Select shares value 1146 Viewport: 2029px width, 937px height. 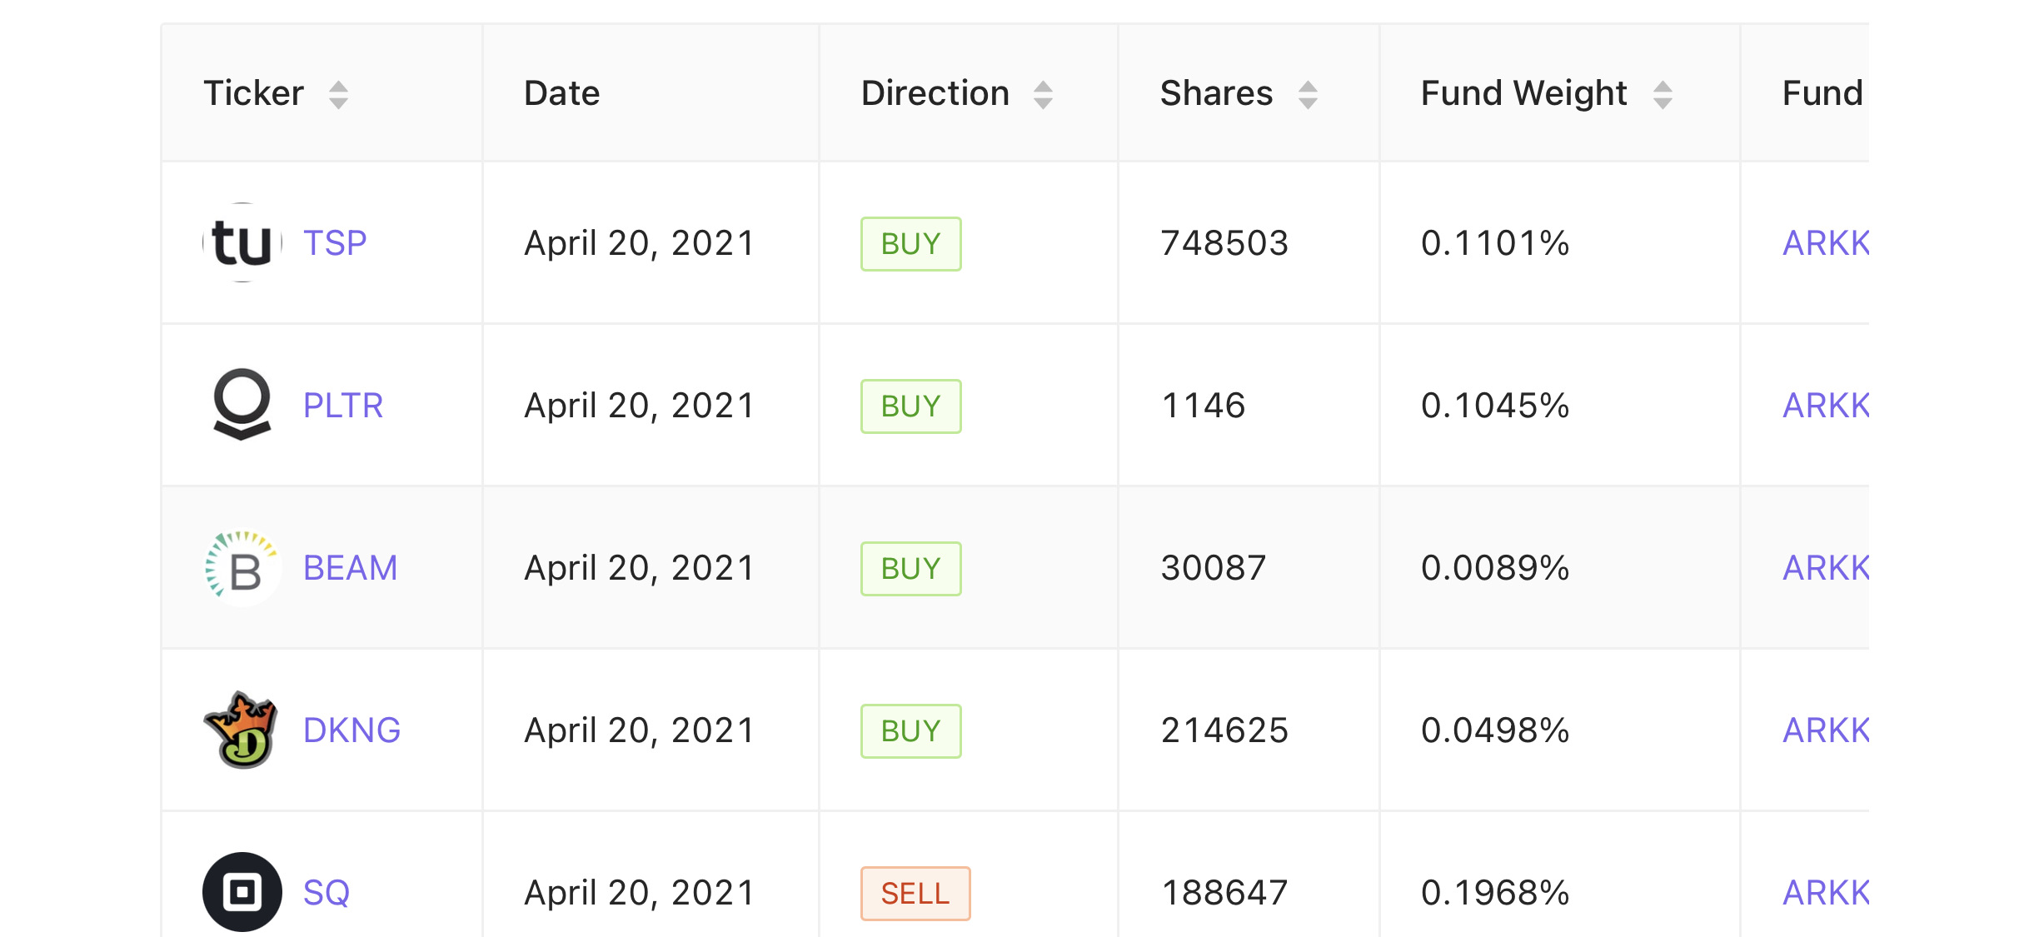[x=1204, y=406]
